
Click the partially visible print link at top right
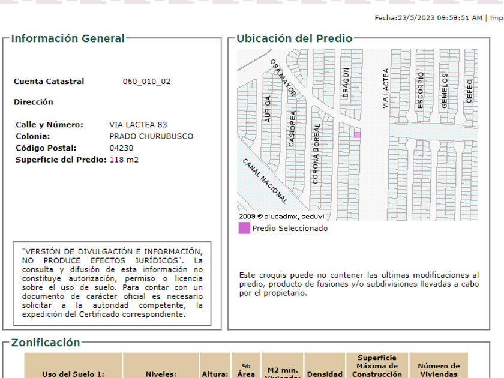[496, 18]
